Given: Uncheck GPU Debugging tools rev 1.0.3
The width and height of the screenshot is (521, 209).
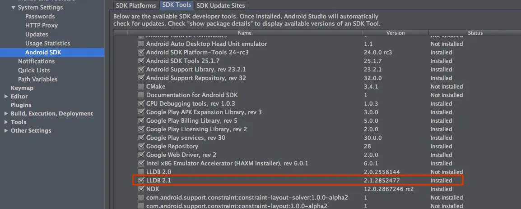Looking at the screenshot, I should pos(141,103).
